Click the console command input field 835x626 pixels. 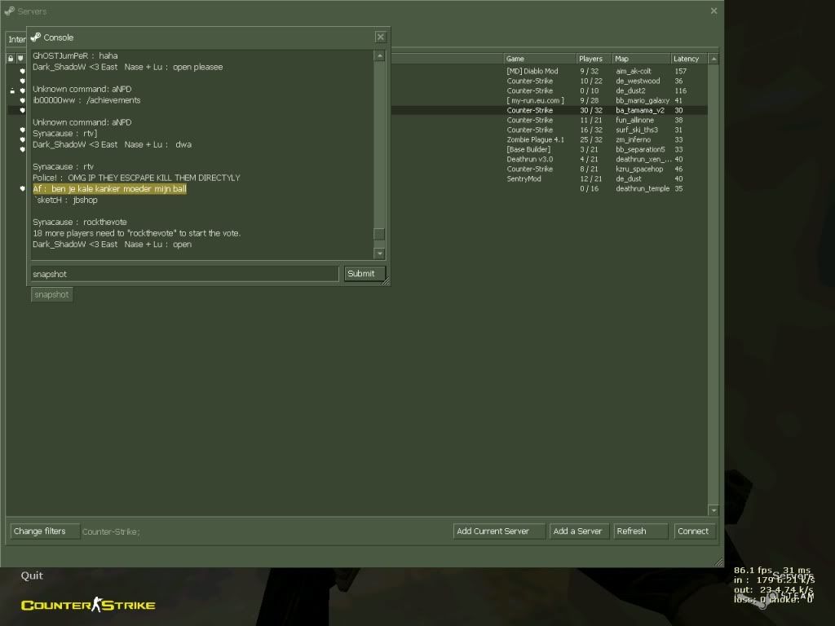coord(183,274)
